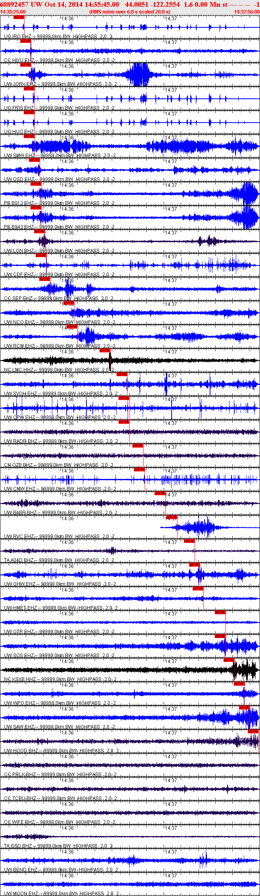
Task: Select the red pick flag on UW RVC trace
Action: click(x=172, y=517)
